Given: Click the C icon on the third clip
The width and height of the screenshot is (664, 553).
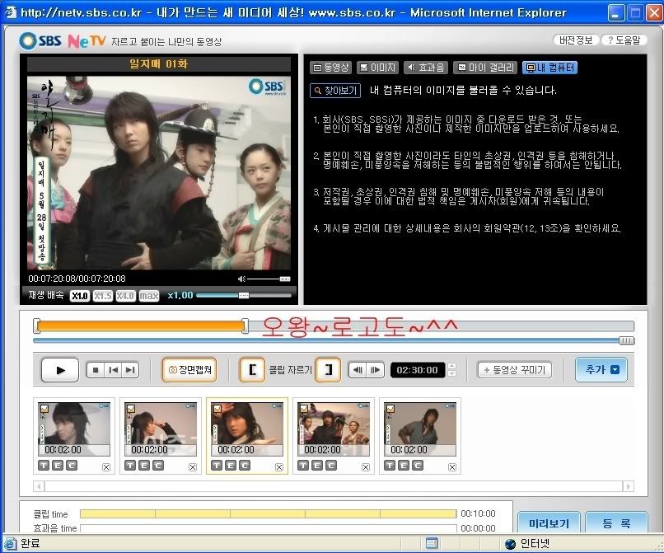Looking at the screenshot, I should (245, 466).
